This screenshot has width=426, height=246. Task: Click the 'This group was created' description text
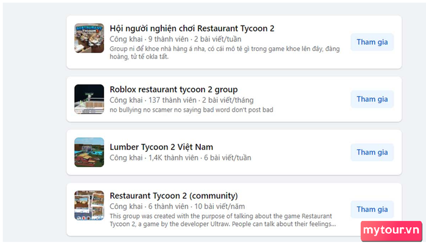[223, 220]
